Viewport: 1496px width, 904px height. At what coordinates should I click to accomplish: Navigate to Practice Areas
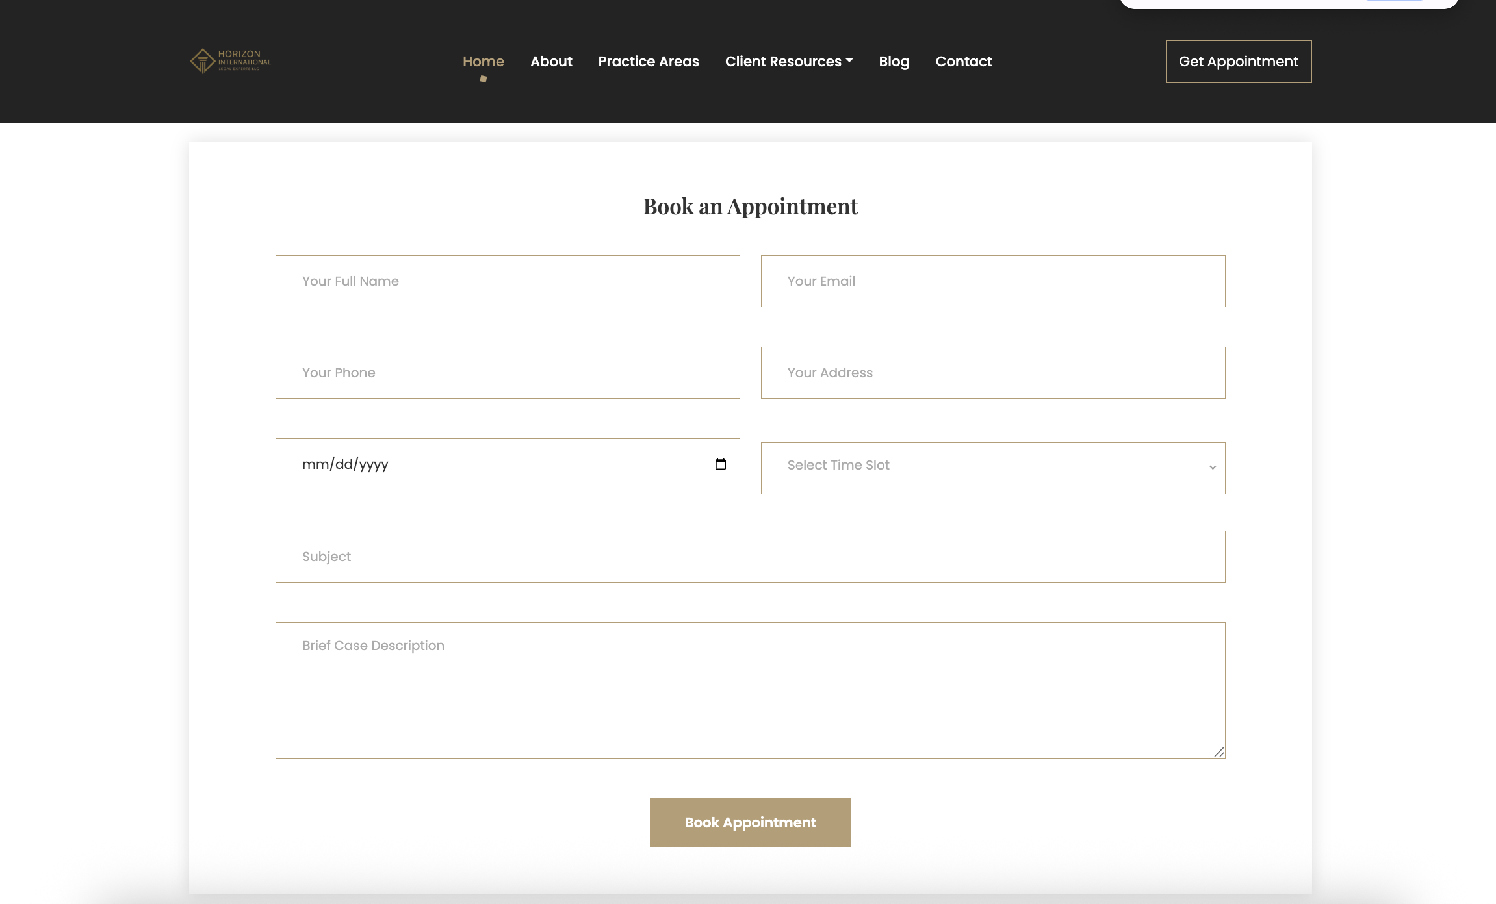649,61
